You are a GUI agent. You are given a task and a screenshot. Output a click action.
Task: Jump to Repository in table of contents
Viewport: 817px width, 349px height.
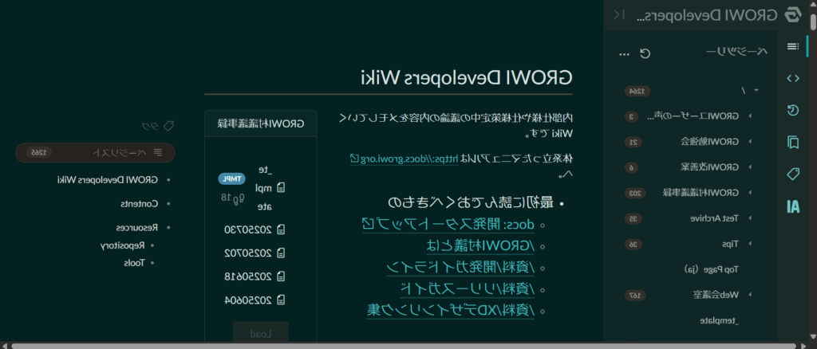[122, 245]
